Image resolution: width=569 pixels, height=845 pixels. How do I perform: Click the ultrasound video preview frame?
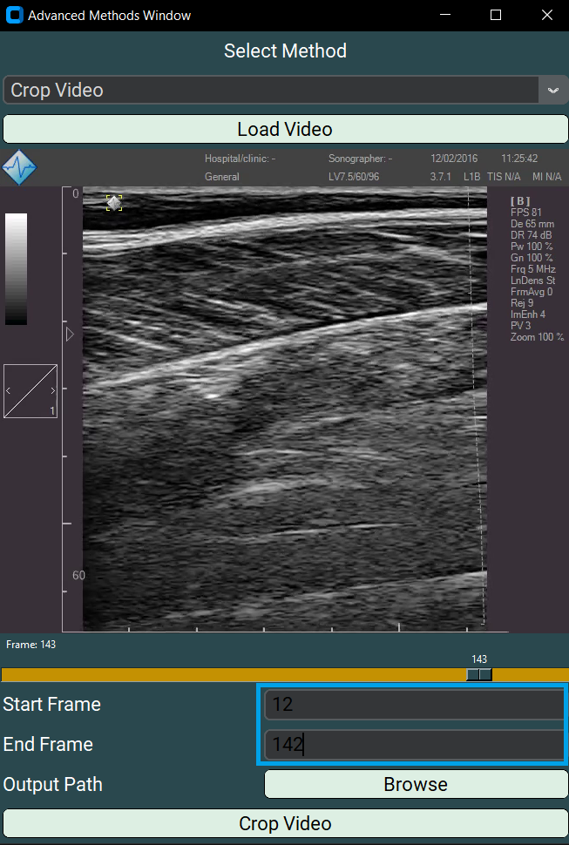pyautogui.click(x=284, y=409)
